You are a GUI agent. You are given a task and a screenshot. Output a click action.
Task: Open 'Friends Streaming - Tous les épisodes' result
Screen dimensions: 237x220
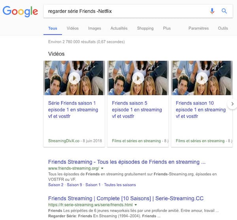click(127, 162)
